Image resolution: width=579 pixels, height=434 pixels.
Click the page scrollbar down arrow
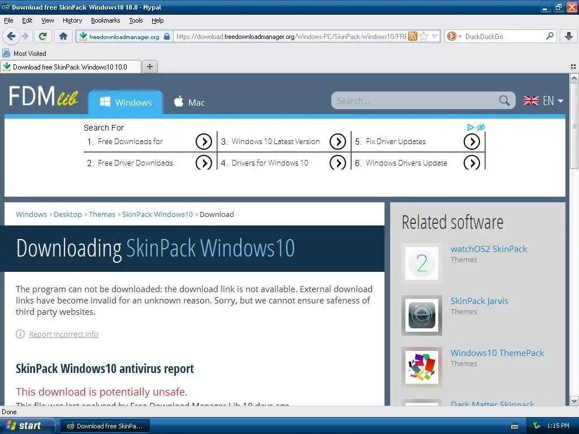(x=574, y=401)
